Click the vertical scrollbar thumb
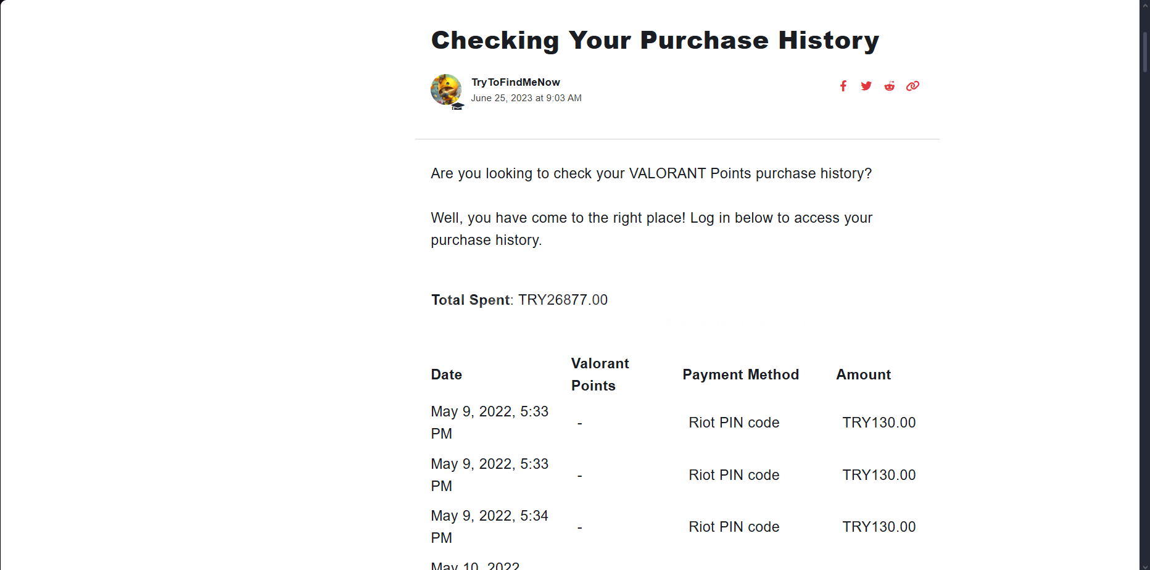 1145,52
